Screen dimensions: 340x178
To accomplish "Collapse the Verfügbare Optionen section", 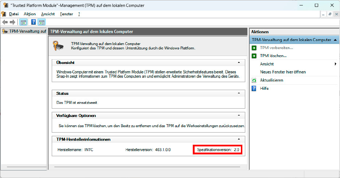I will coord(239,116).
